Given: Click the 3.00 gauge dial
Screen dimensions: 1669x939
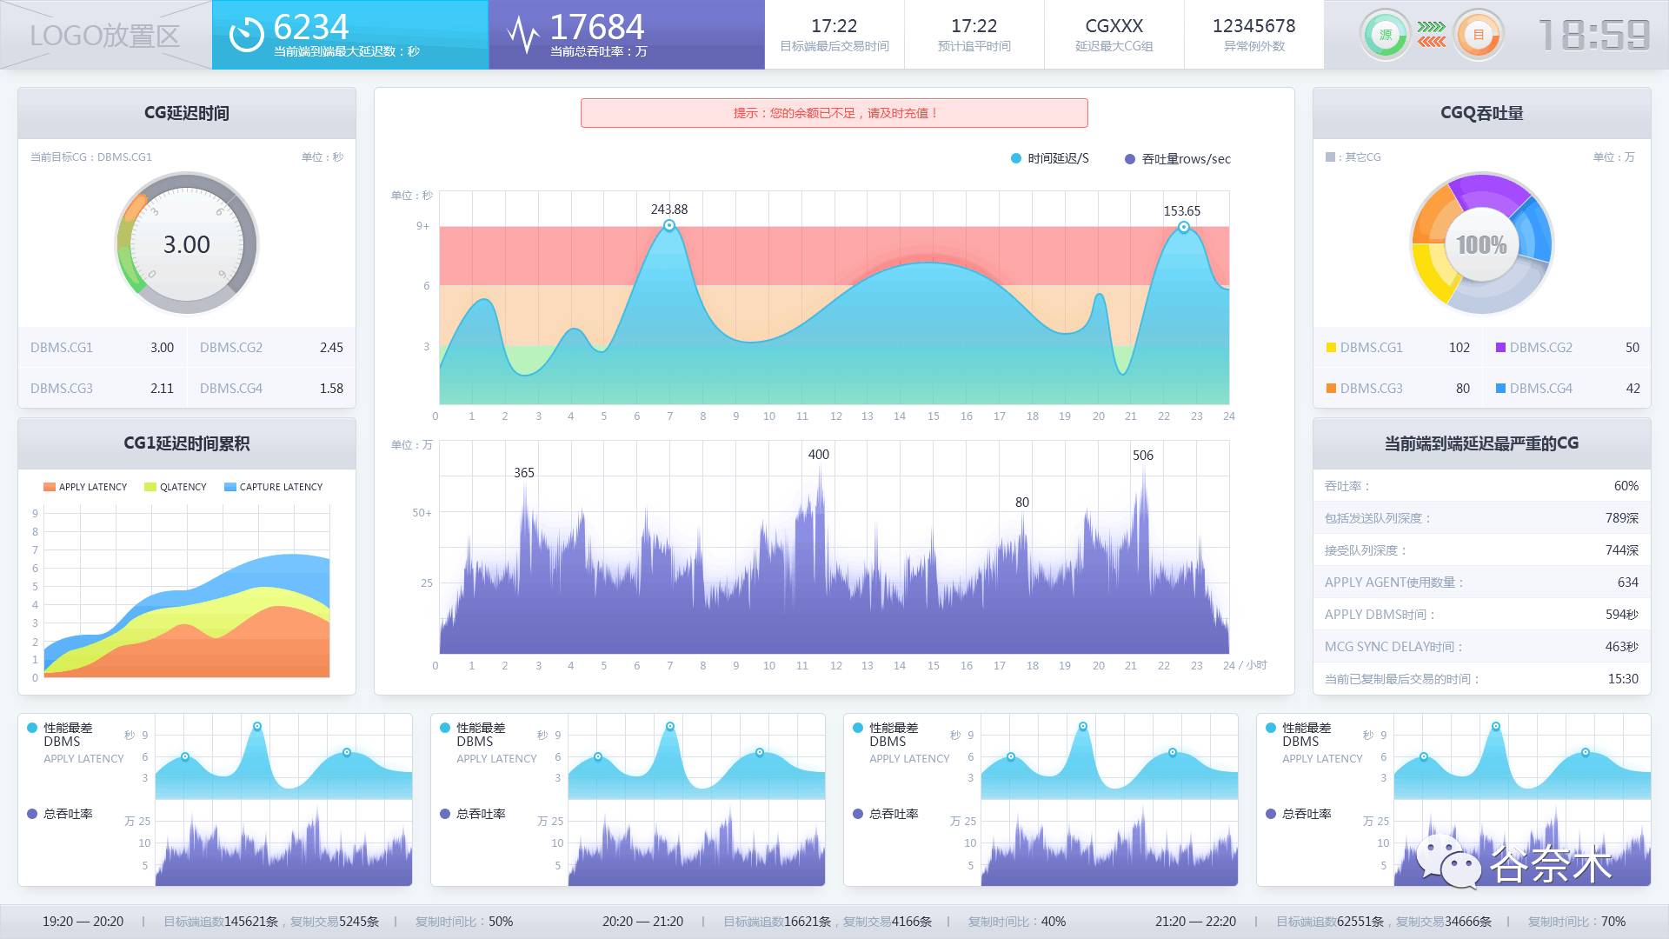Looking at the screenshot, I should tap(187, 244).
